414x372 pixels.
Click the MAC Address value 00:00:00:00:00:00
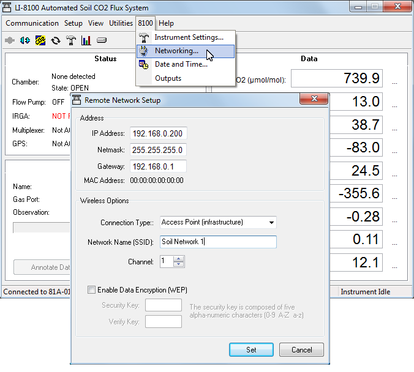(157, 180)
